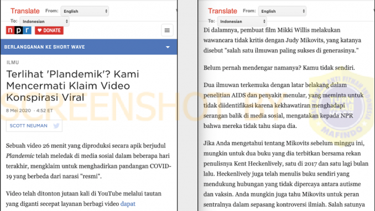Click the BERLANGGANAN KE SHORT WAVE banner text
375x211 pixels.
[44, 47]
